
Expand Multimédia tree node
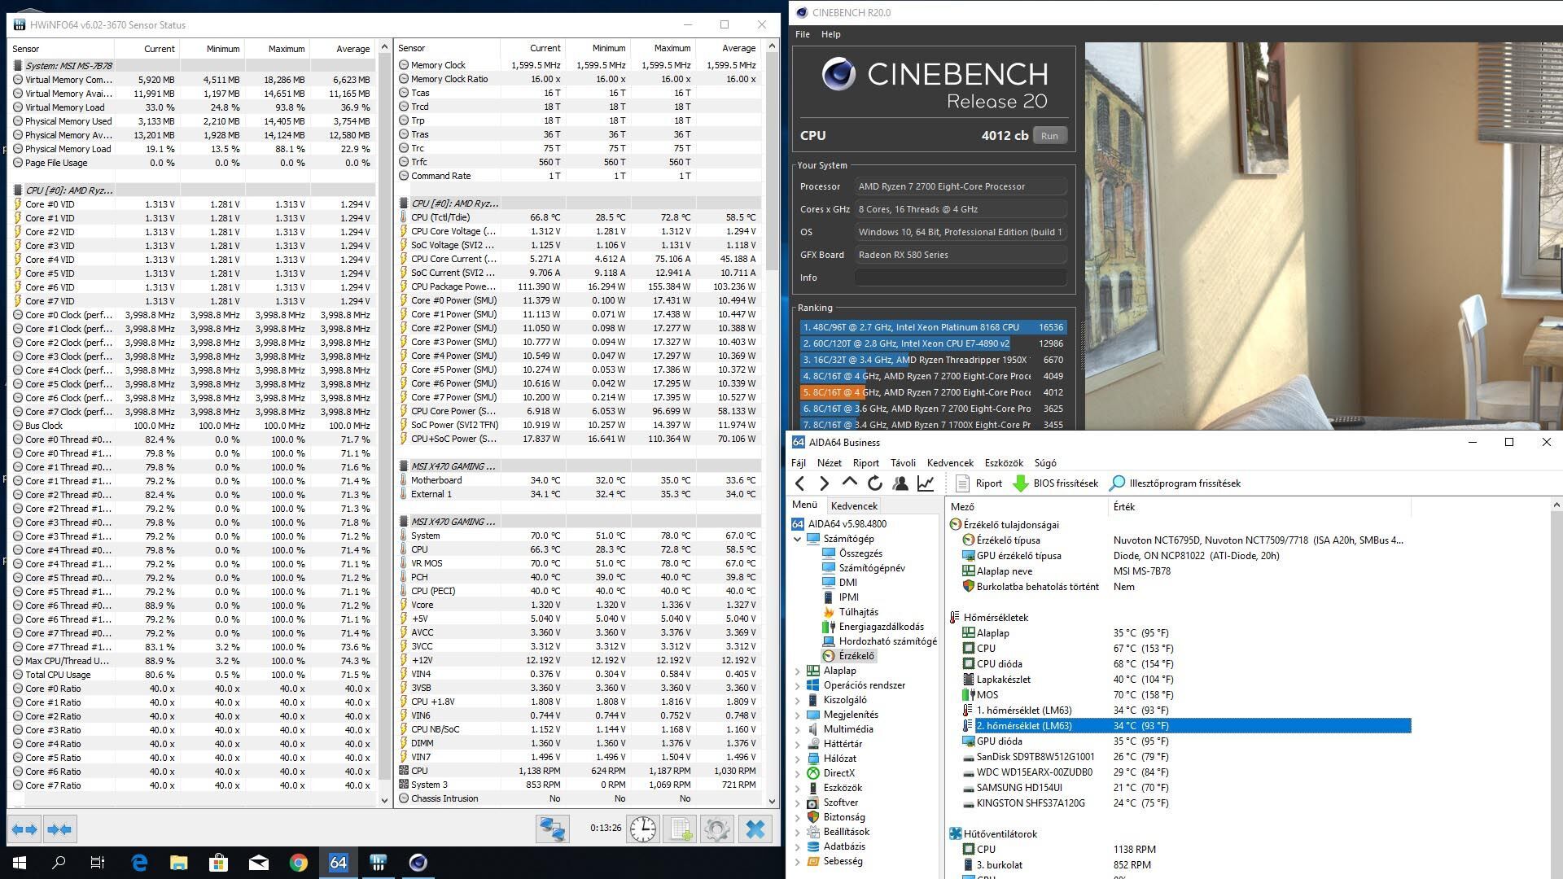click(x=798, y=729)
